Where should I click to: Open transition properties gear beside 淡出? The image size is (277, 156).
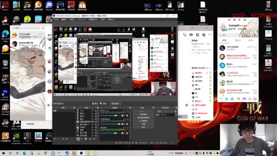click(175, 111)
